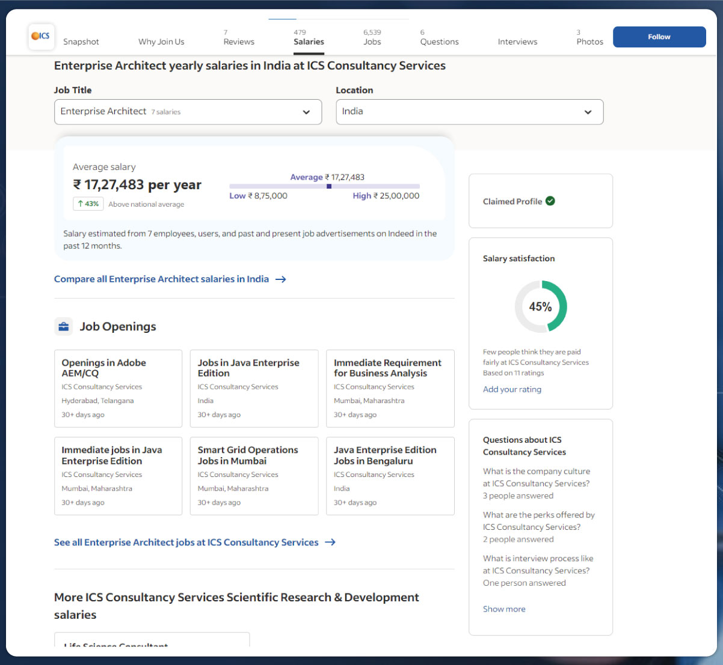Click the Salary satisfaction heading
The height and width of the screenshot is (665, 723).
[x=519, y=258]
